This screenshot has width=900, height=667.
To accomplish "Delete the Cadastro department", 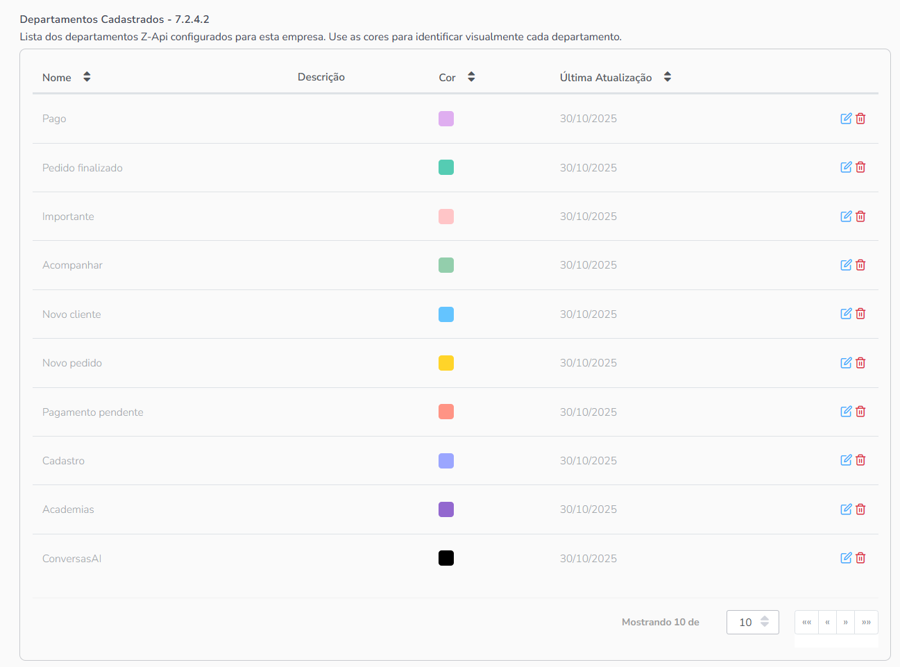I will [x=860, y=460].
